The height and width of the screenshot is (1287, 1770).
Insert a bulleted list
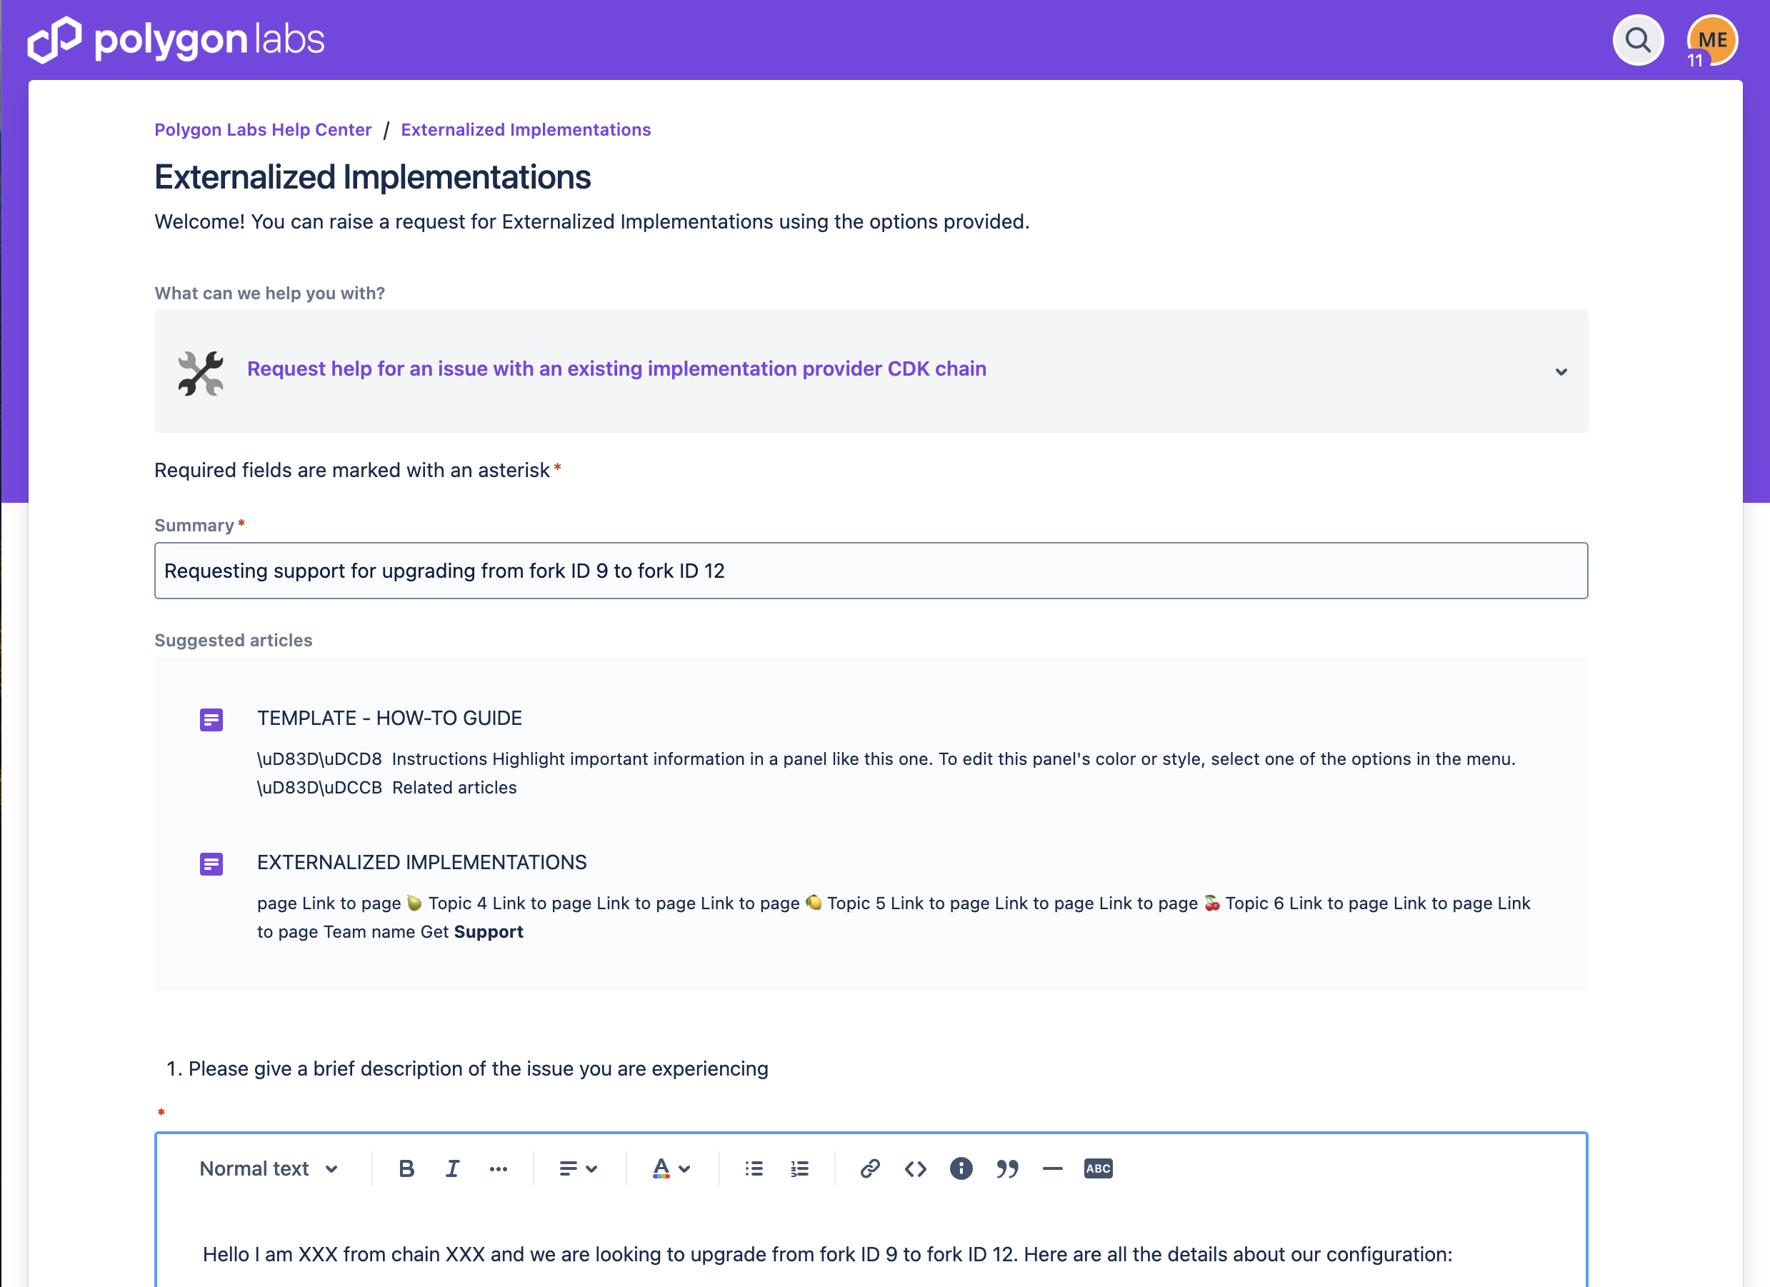[754, 1168]
